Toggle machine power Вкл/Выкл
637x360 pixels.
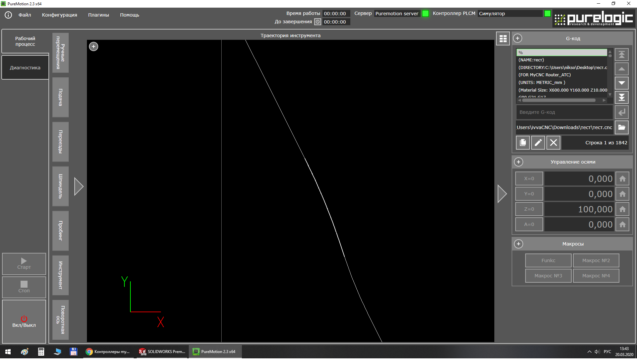[24, 322]
